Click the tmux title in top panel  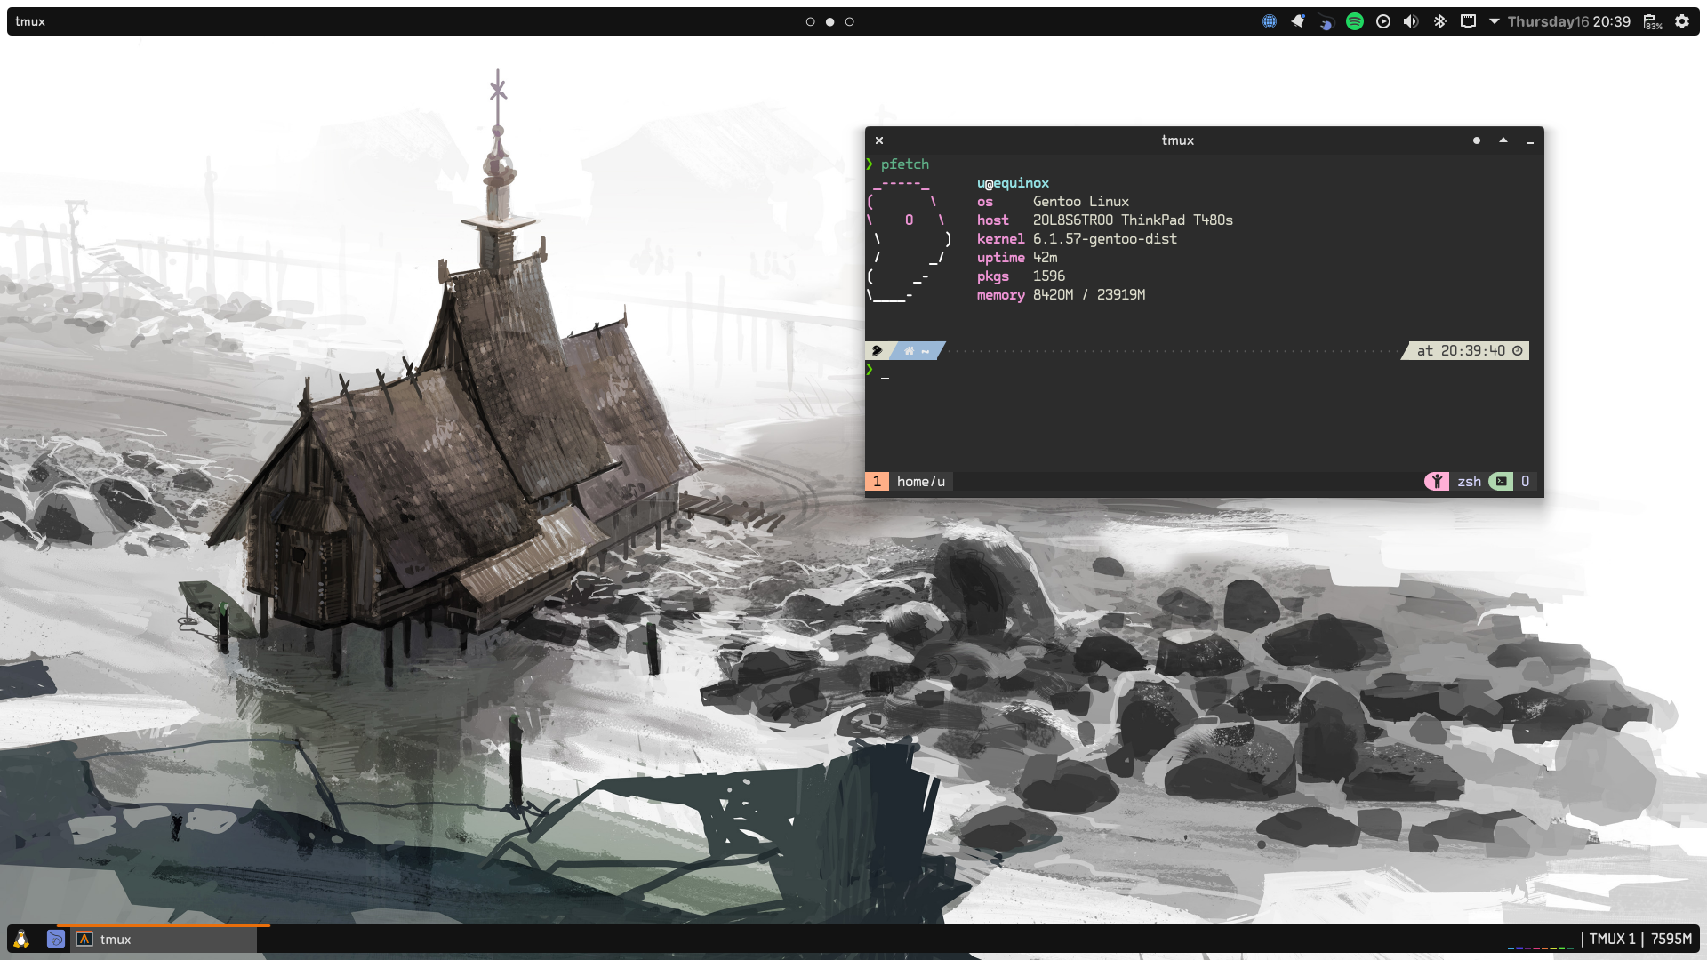[30, 21]
